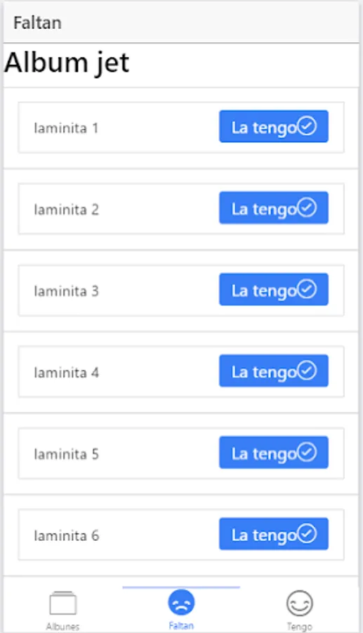
Task: Click checkmark icon on laminita 1 button
Action: coord(307,127)
